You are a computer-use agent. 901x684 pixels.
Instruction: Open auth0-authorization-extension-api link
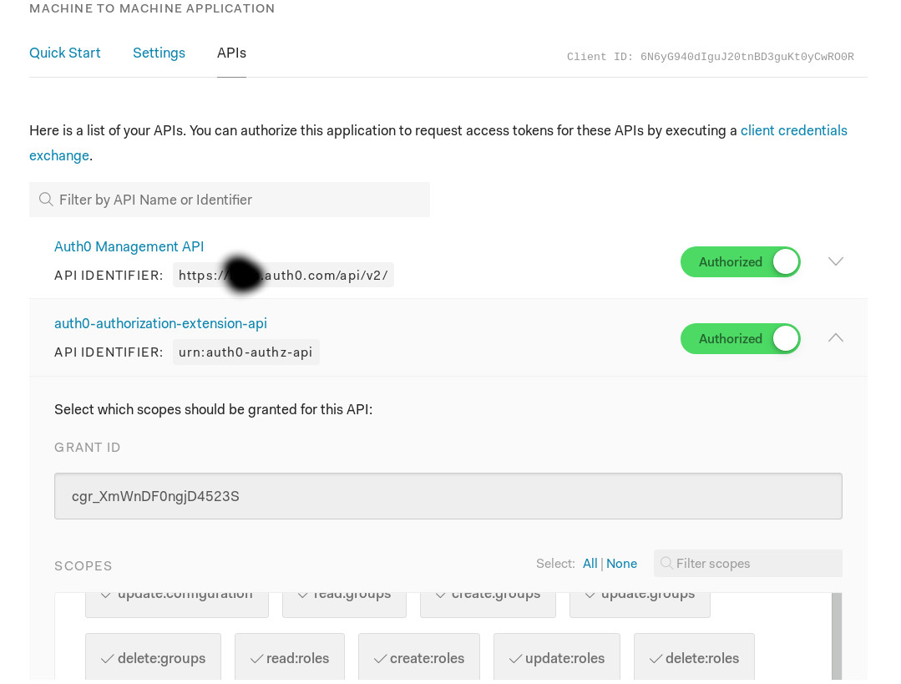pos(161,323)
